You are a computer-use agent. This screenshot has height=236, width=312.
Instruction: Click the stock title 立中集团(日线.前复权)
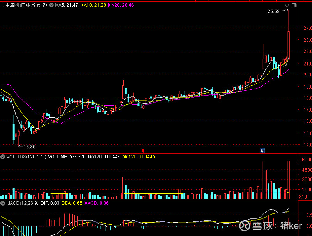click(x=24, y=5)
